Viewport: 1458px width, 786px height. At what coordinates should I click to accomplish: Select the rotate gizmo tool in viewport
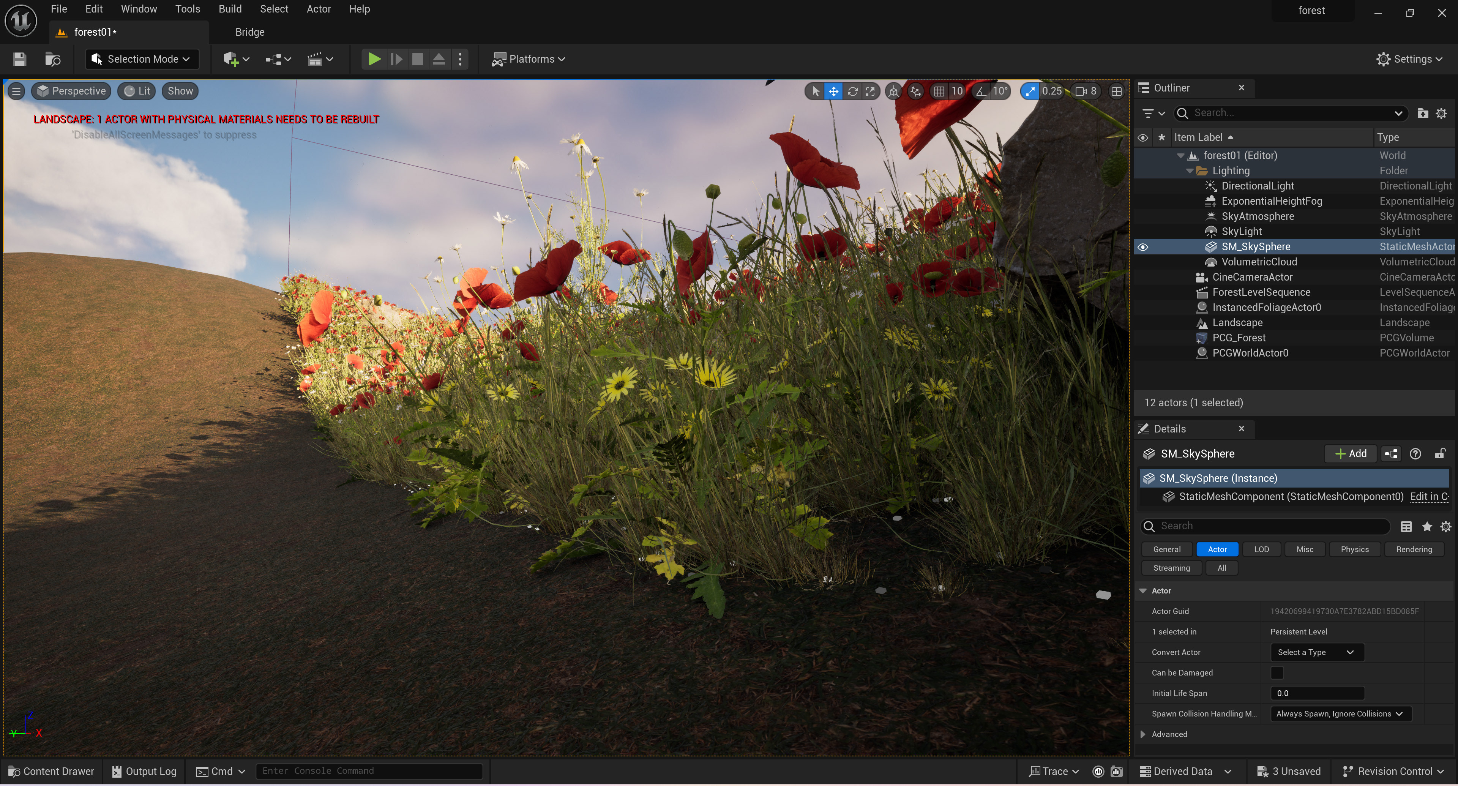click(852, 91)
